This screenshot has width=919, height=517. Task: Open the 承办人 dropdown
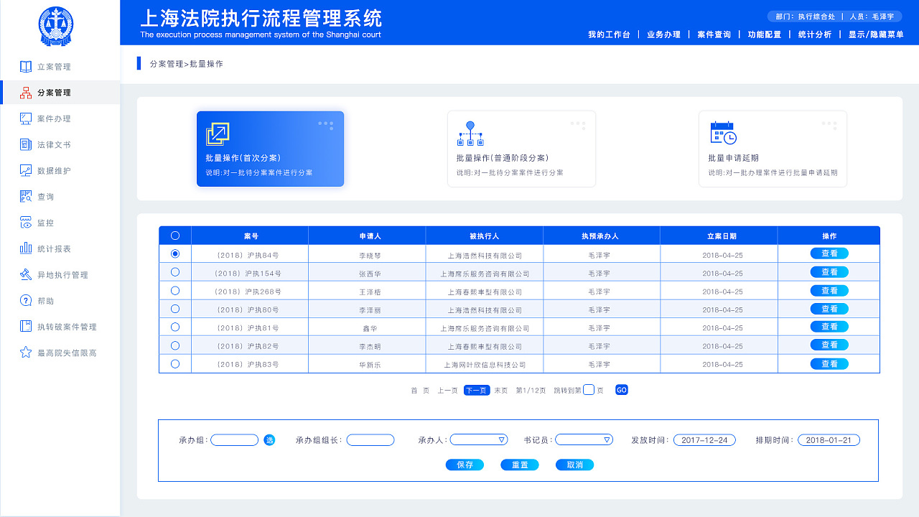coord(478,439)
